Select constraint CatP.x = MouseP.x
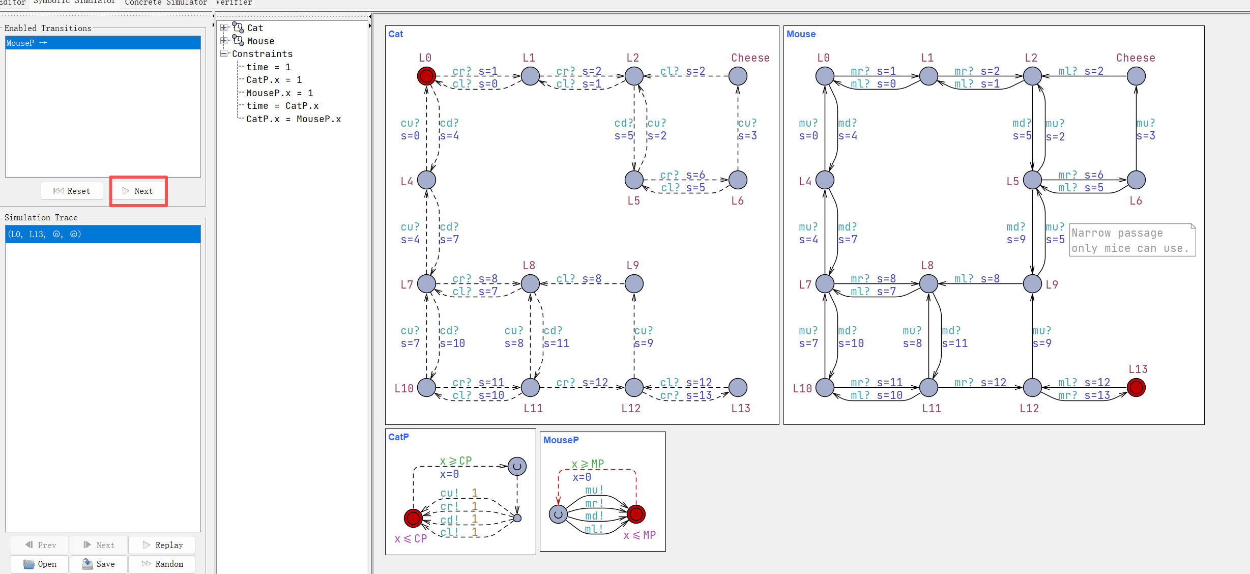The image size is (1250, 574). coord(293,119)
